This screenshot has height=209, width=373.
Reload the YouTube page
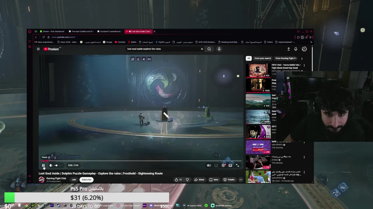pos(44,37)
